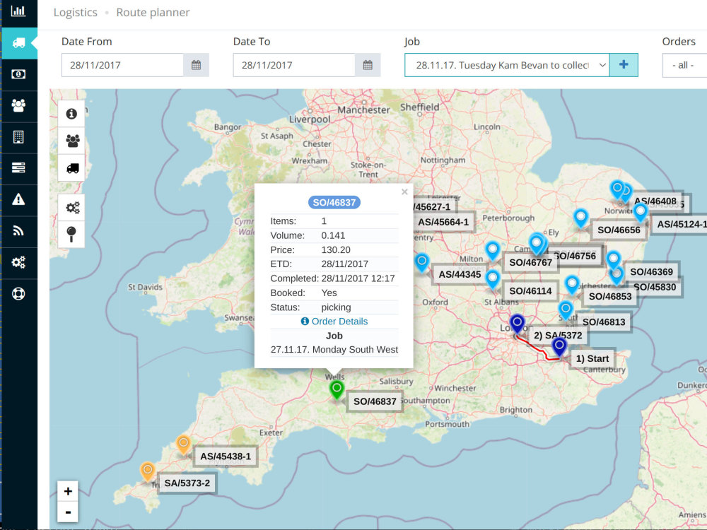
Task: Click the map pin marker tool button
Action: coord(71,235)
